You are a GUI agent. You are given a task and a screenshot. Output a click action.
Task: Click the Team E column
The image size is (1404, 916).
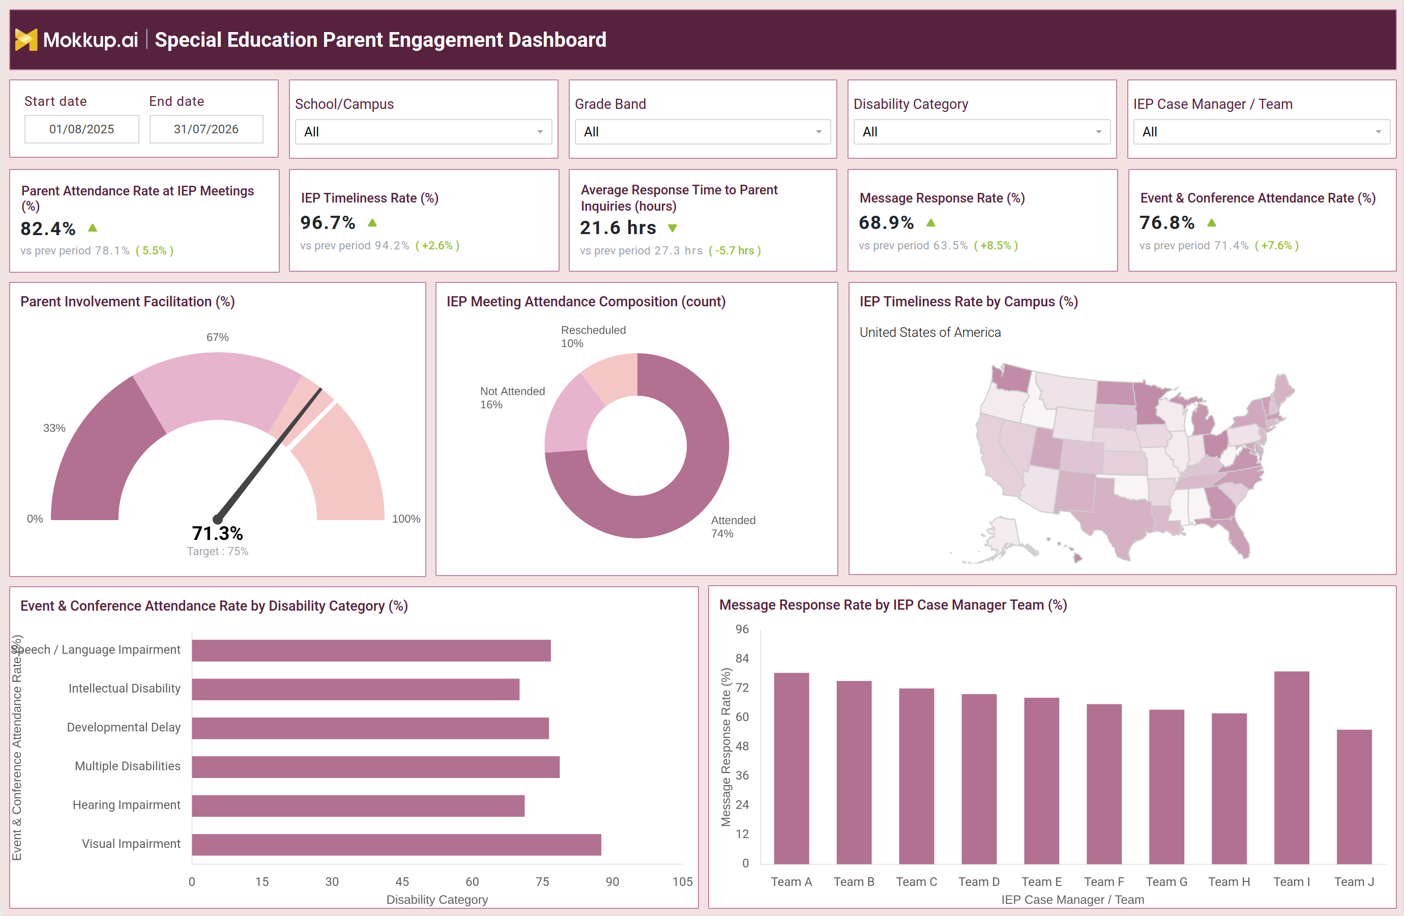point(1042,781)
